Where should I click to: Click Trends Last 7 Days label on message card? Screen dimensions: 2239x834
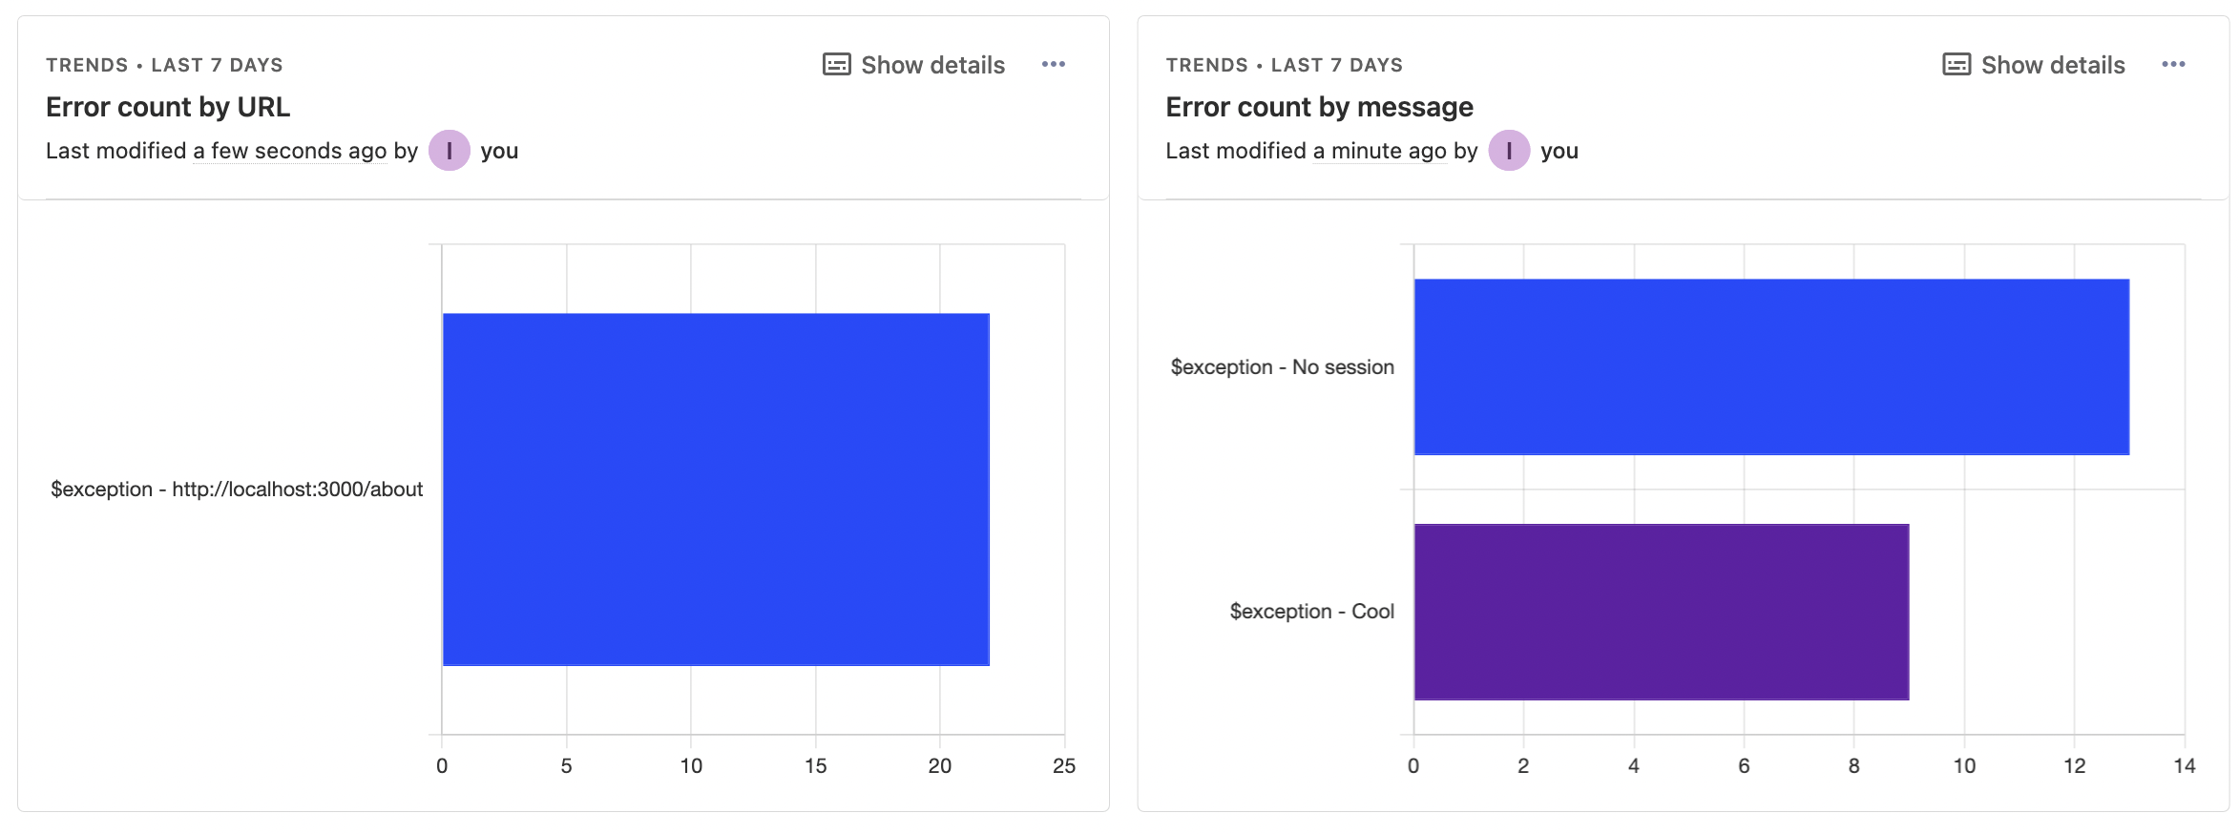1284,65
